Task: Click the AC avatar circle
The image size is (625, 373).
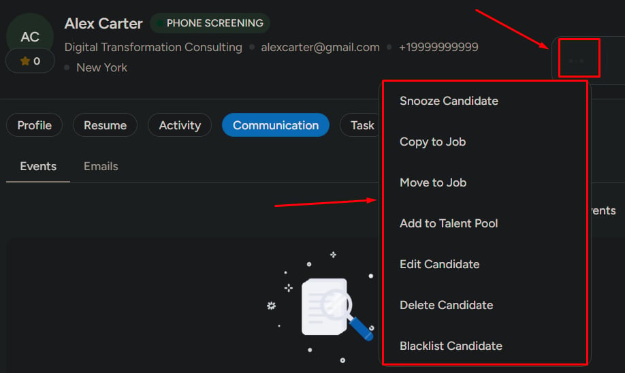Action: point(30,36)
